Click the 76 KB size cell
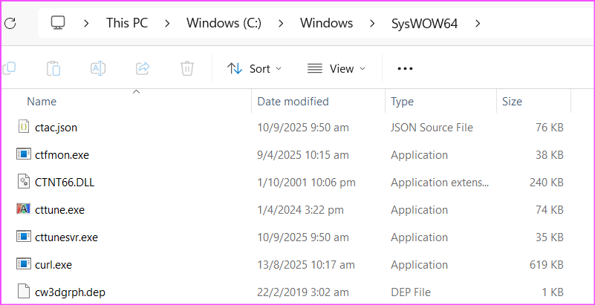595x305 pixels. point(550,128)
